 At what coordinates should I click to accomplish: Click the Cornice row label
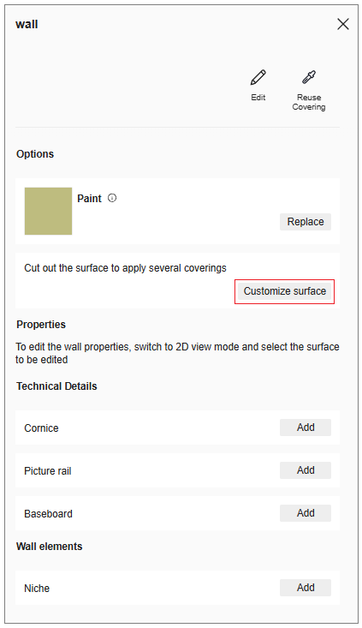click(41, 428)
